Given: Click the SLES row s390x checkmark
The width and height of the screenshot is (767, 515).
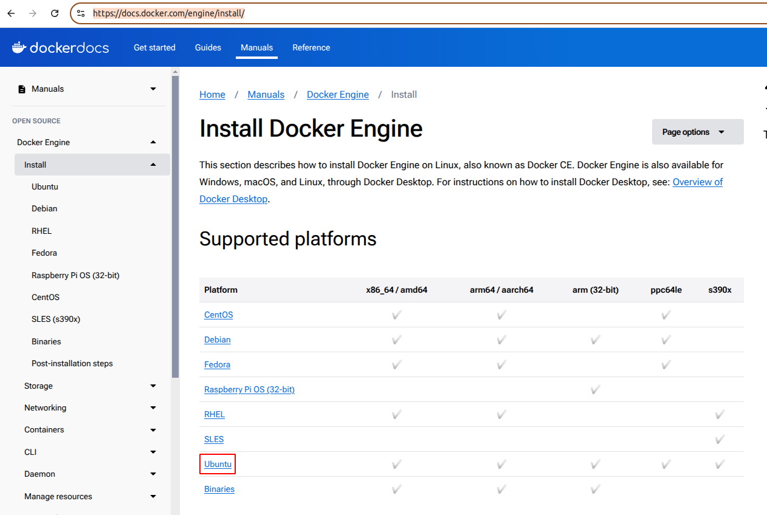Looking at the screenshot, I should pyautogui.click(x=720, y=439).
